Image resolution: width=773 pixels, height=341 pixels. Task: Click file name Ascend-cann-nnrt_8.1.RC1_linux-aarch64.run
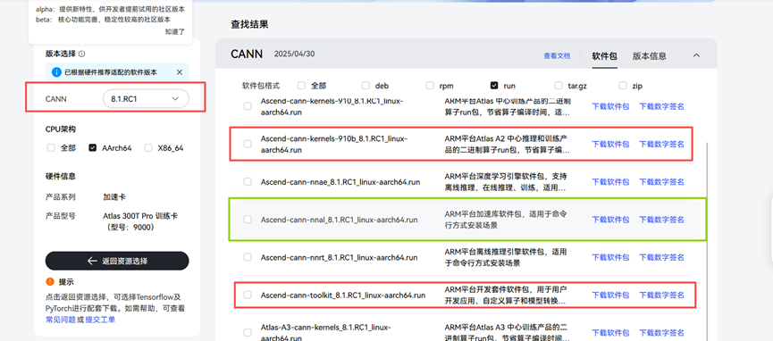[x=340, y=257]
